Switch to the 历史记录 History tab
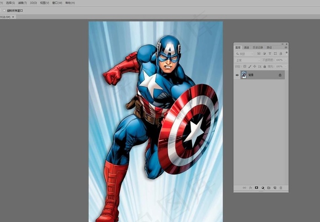The width and height of the screenshot is (320, 222). 258,48
